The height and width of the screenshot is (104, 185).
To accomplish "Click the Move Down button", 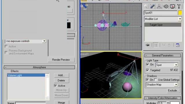I will [x=61, y=95].
